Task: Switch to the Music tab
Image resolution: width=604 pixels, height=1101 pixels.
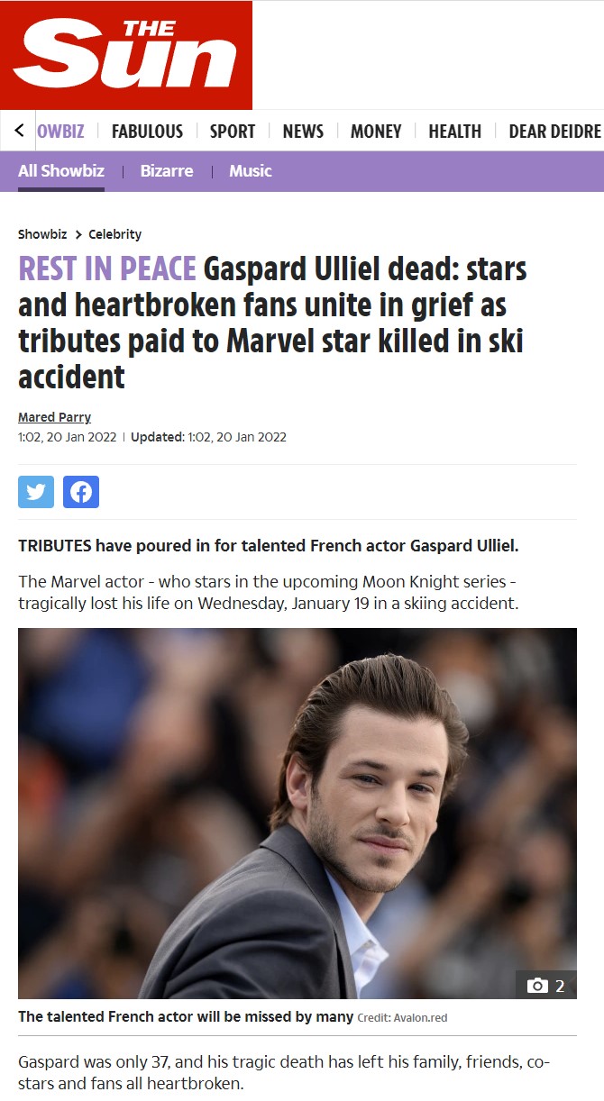Action: pos(251,171)
